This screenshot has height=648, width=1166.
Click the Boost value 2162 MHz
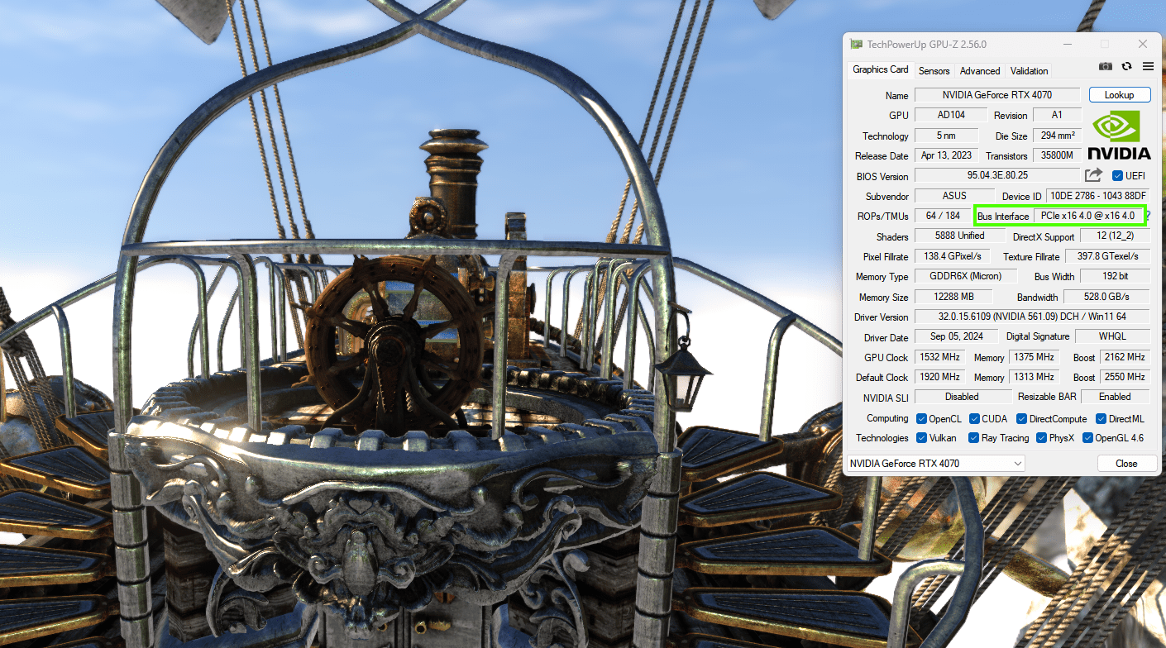point(1125,357)
